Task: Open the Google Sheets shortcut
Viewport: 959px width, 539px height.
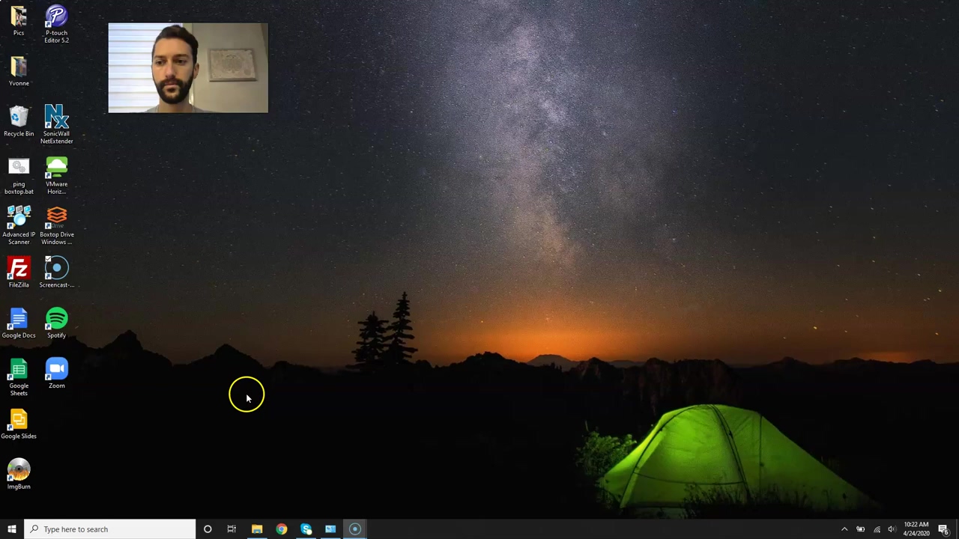Action: (19, 377)
